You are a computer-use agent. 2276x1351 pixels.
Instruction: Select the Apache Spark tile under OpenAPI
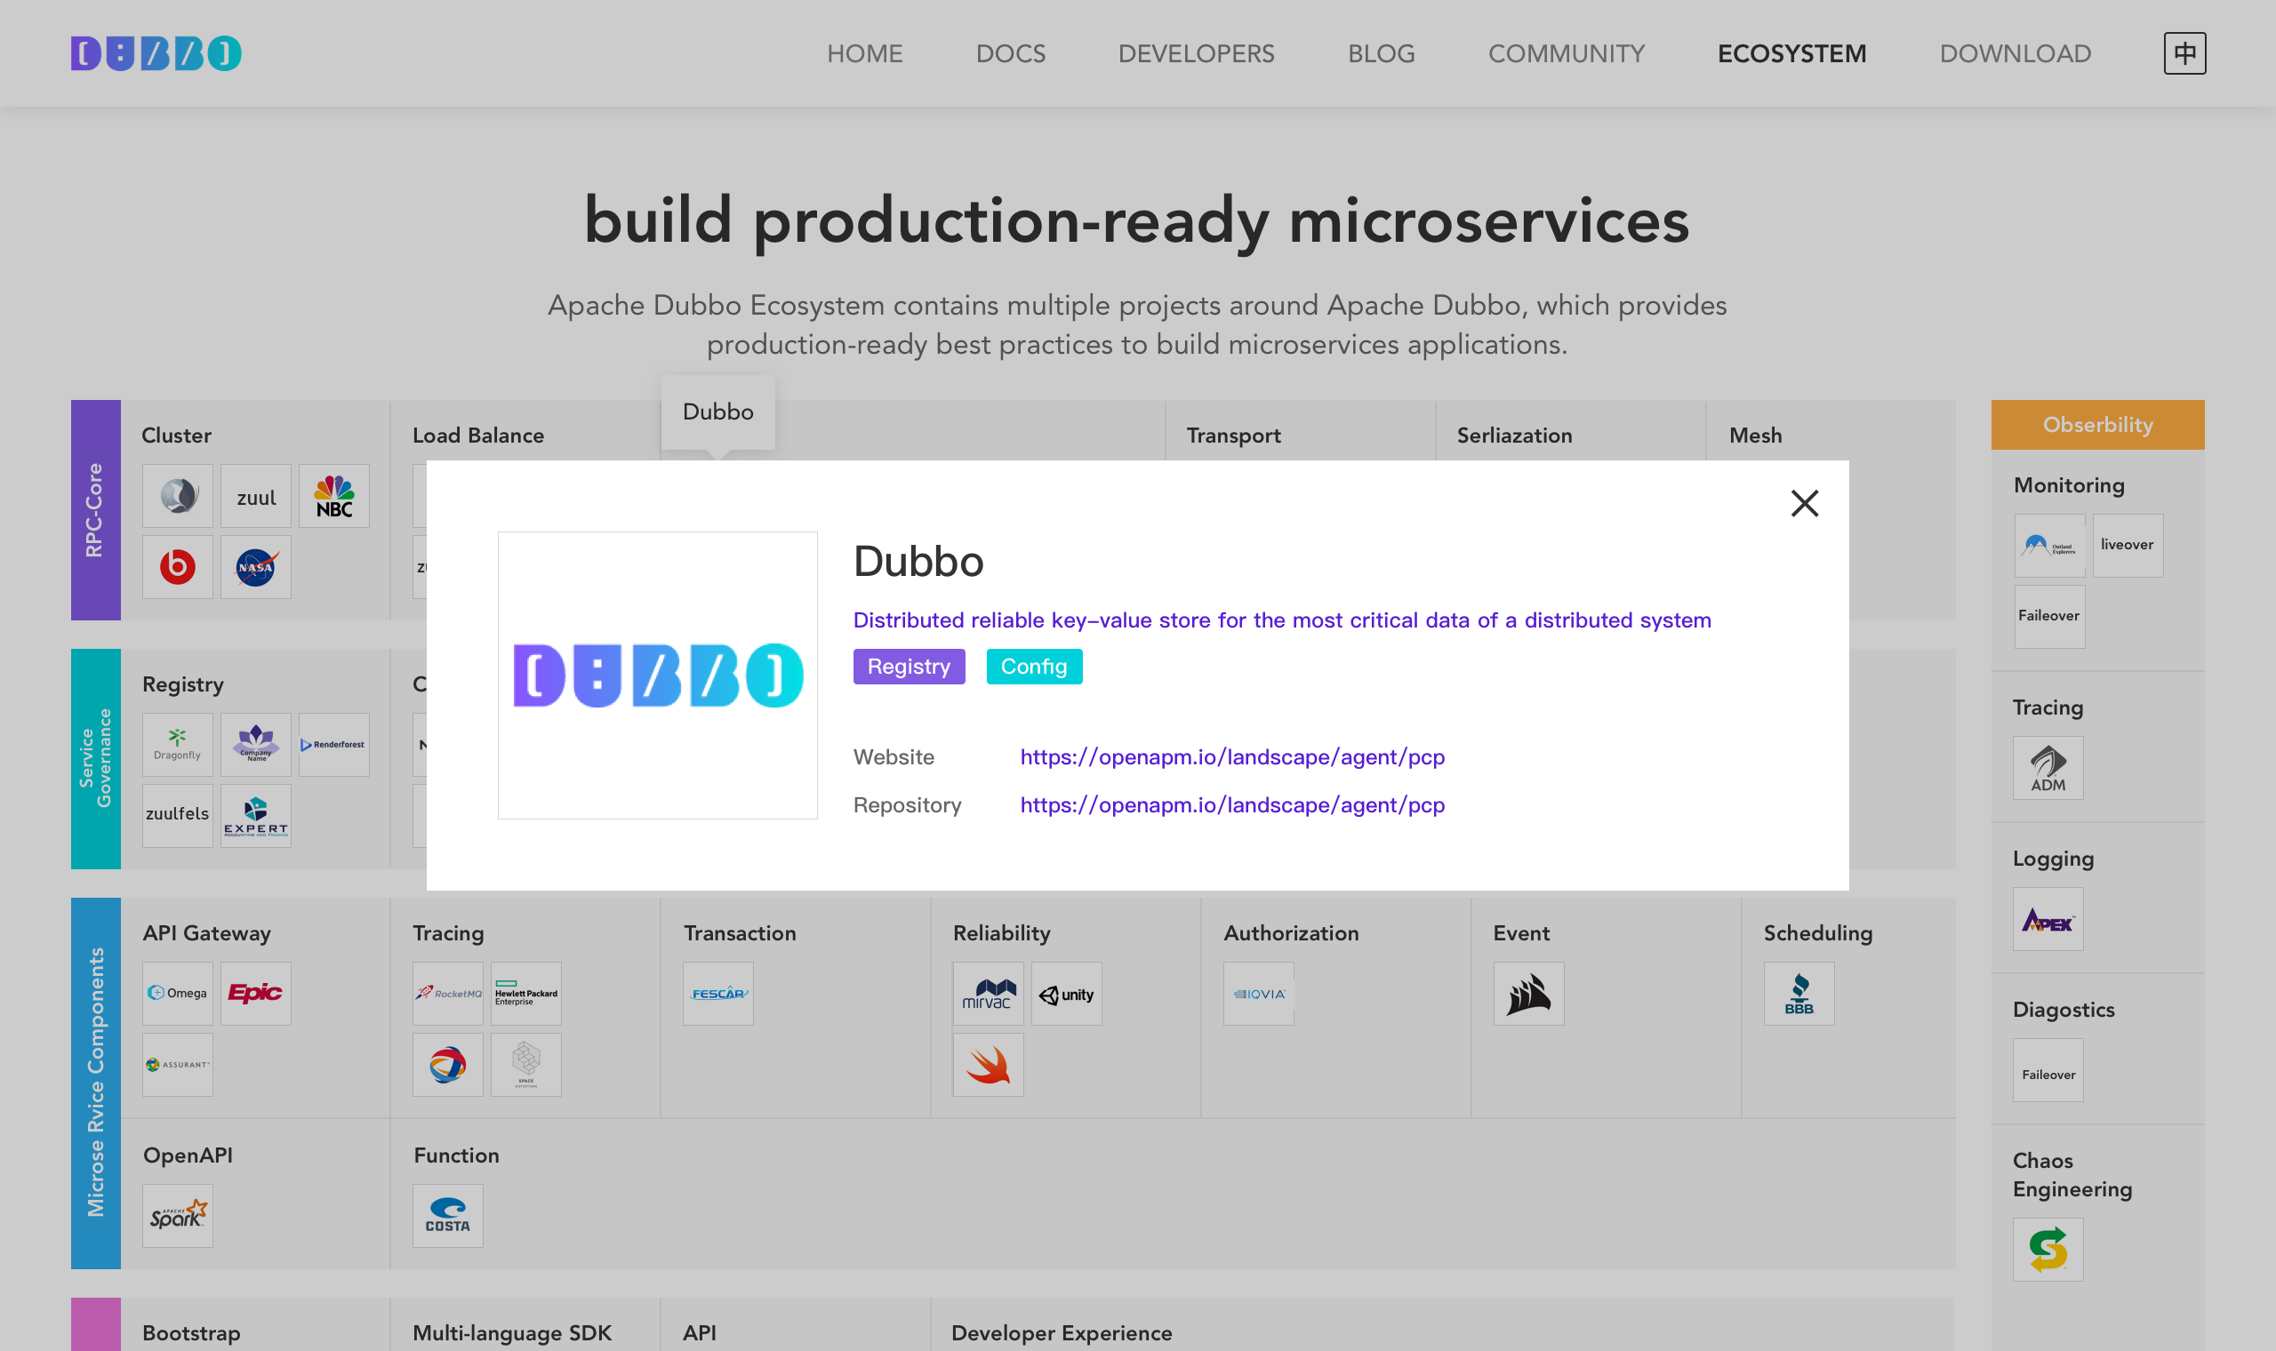click(x=178, y=1215)
